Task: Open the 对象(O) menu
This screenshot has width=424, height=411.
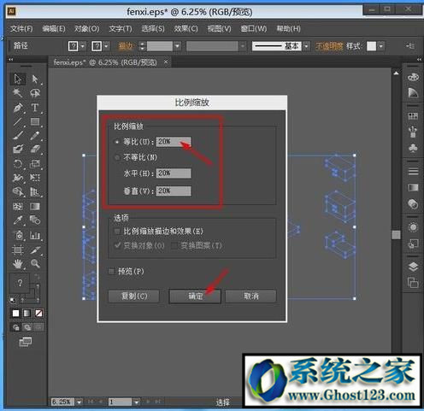Action: 87,28
